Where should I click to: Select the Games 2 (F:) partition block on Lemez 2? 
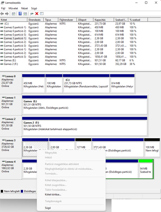[85, 126]
